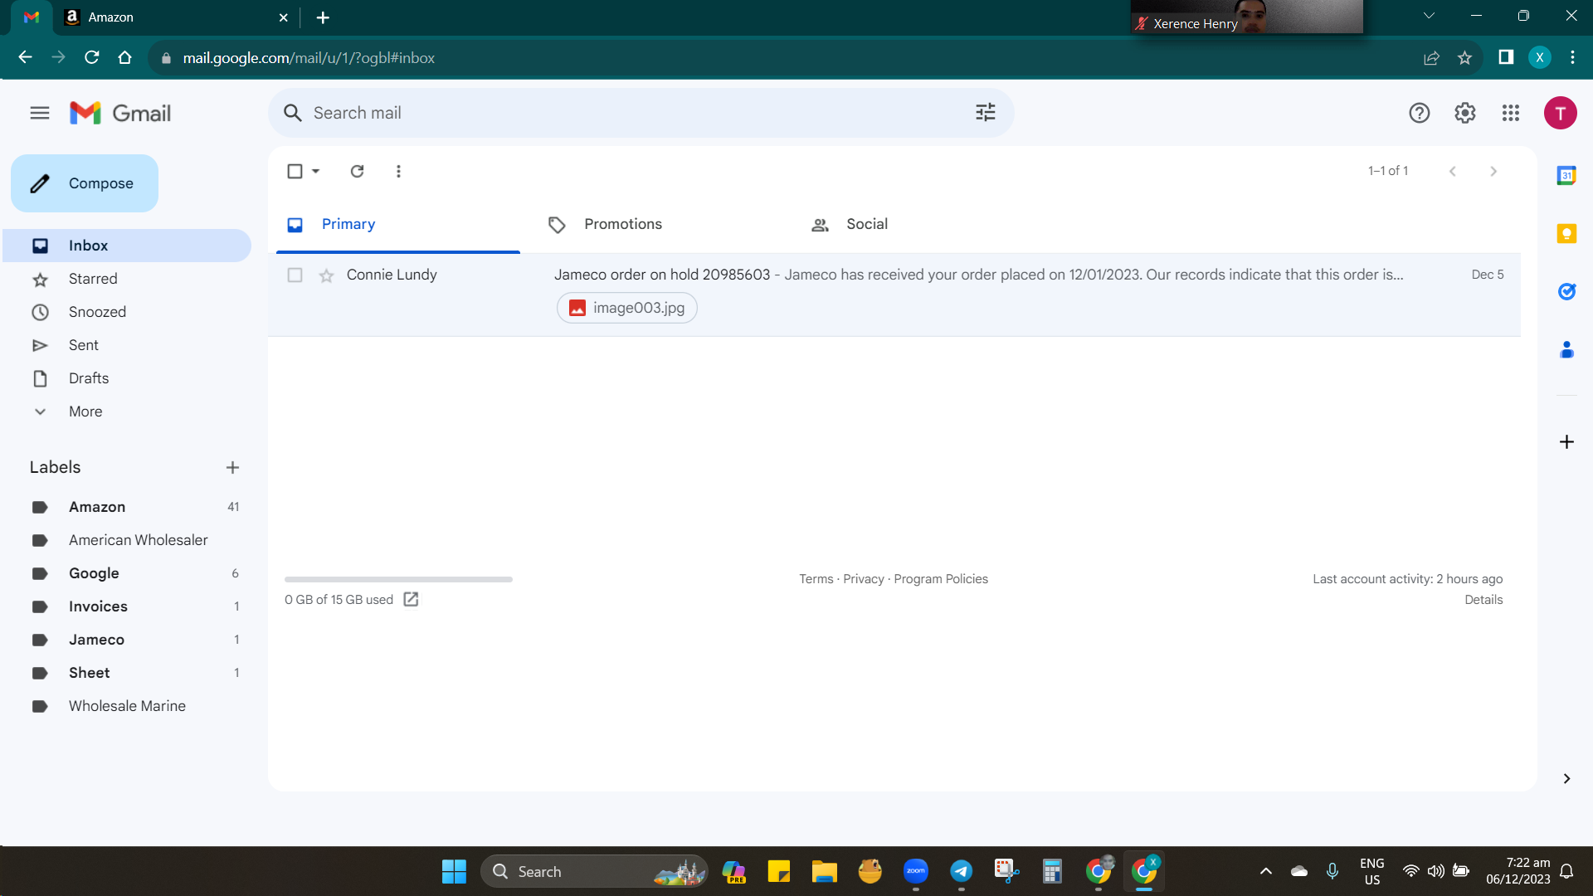Screen dimensions: 1593x896
Task: Refresh the inbox
Action: pyautogui.click(x=357, y=171)
